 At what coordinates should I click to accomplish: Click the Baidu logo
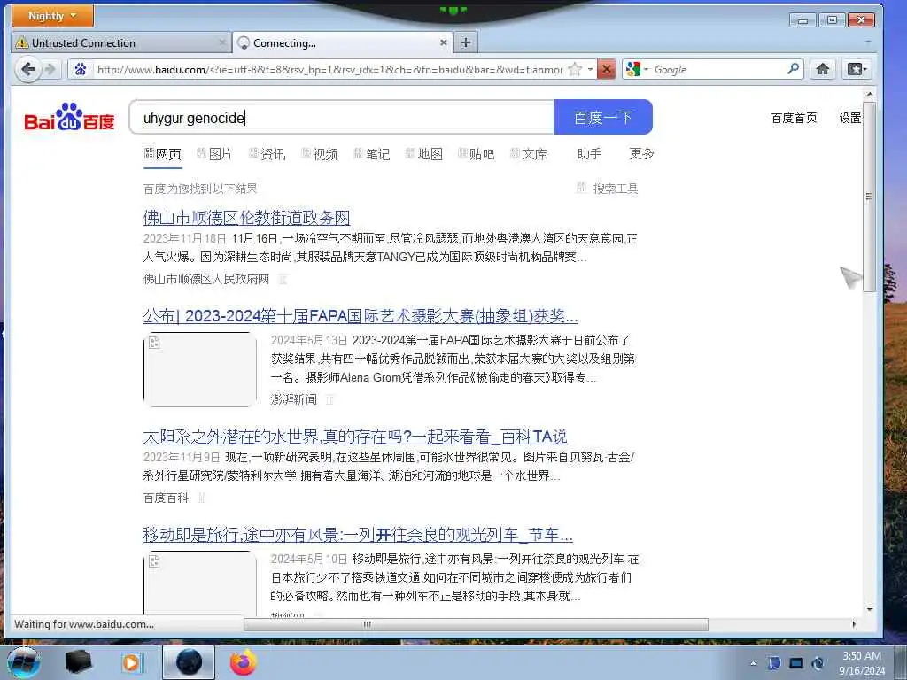pos(69,118)
